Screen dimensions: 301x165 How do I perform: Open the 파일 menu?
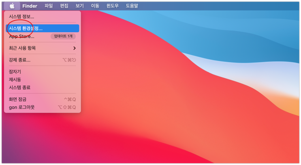(x=49, y=6)
